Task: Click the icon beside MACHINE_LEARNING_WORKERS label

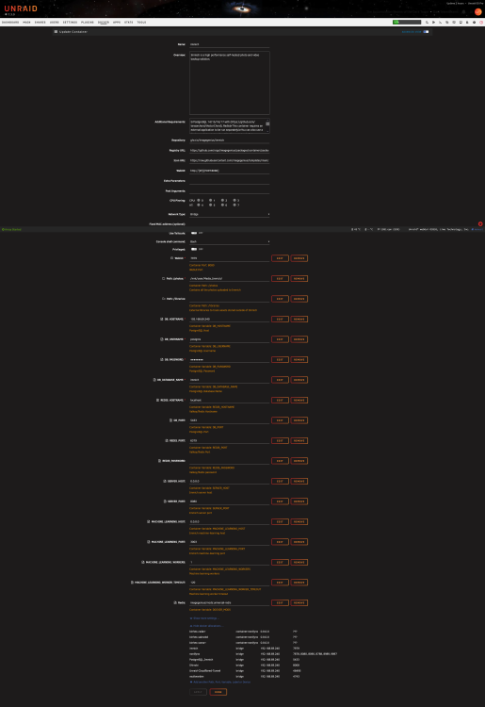Action: coord(143,562)
